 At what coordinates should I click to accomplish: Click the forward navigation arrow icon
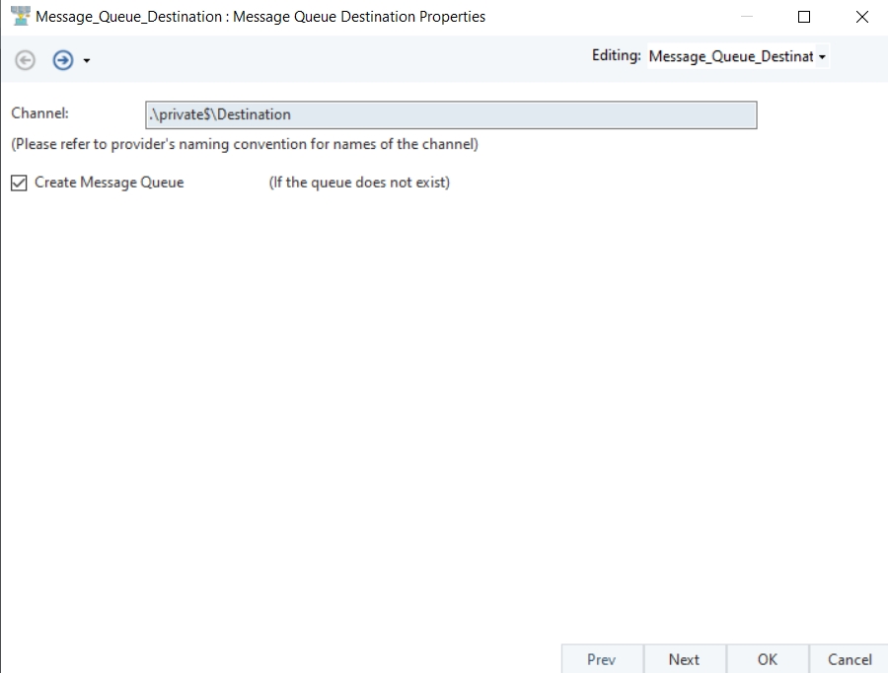pos(63,60)
